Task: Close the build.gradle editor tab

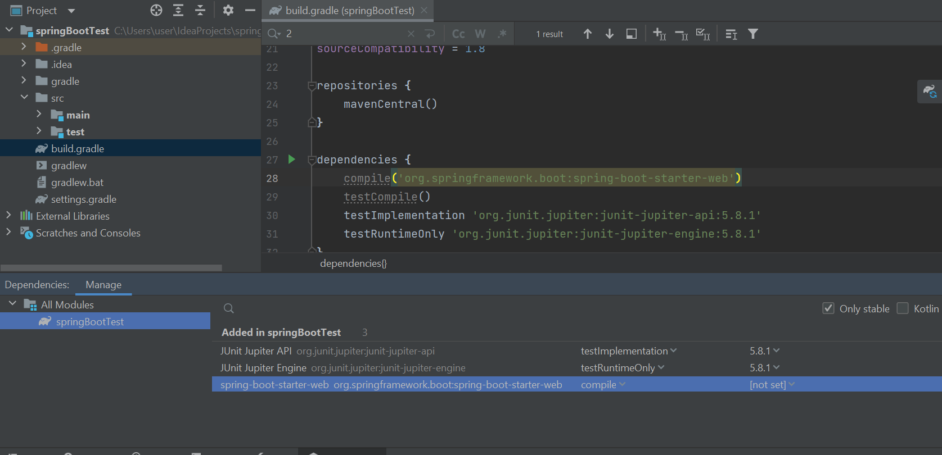Action: (424, 10)
